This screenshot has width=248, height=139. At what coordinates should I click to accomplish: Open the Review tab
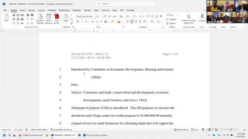pos(87,10)
